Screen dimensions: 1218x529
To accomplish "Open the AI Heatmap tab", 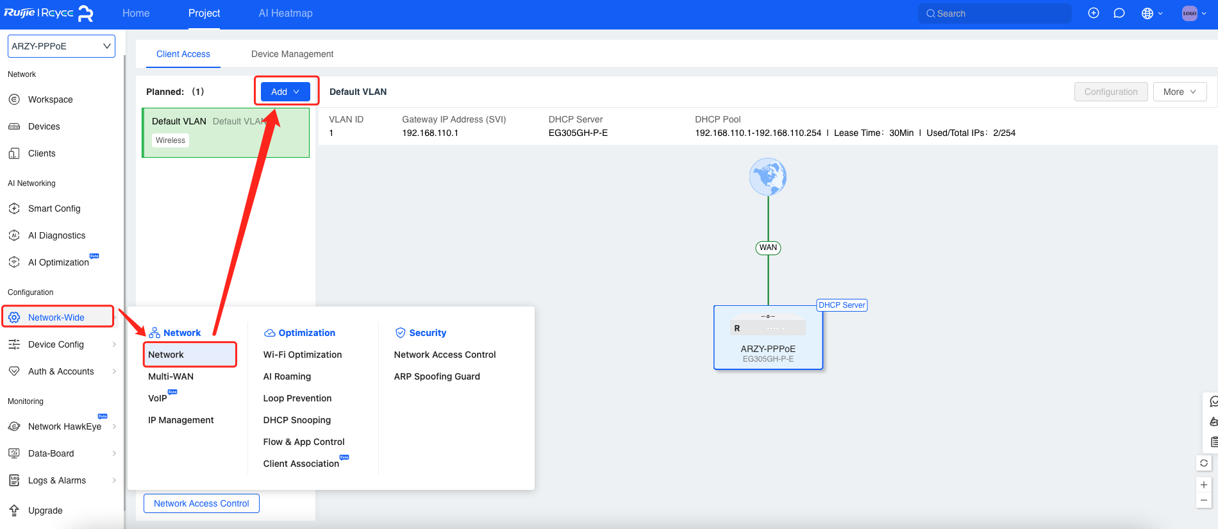I will 285,13.
